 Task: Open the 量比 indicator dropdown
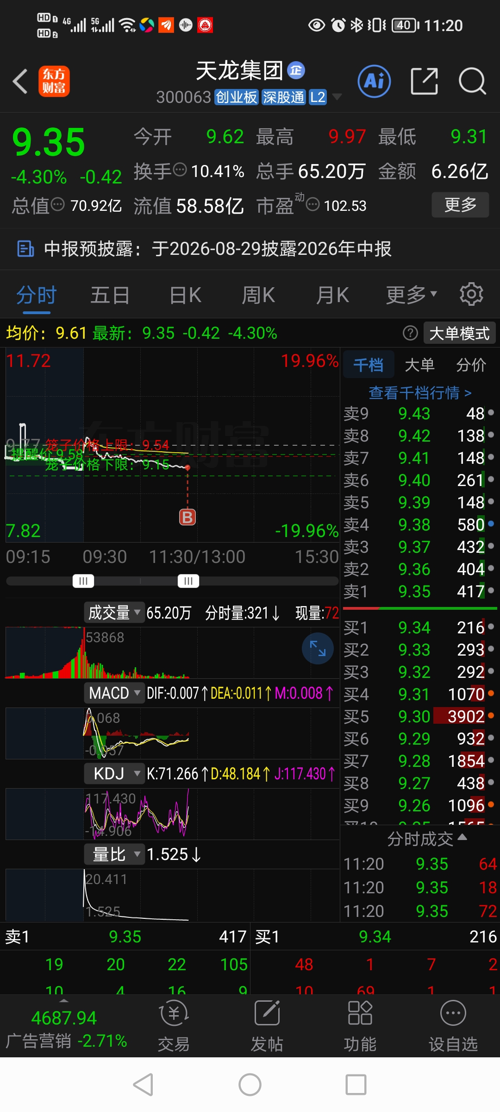pos(114,854)
